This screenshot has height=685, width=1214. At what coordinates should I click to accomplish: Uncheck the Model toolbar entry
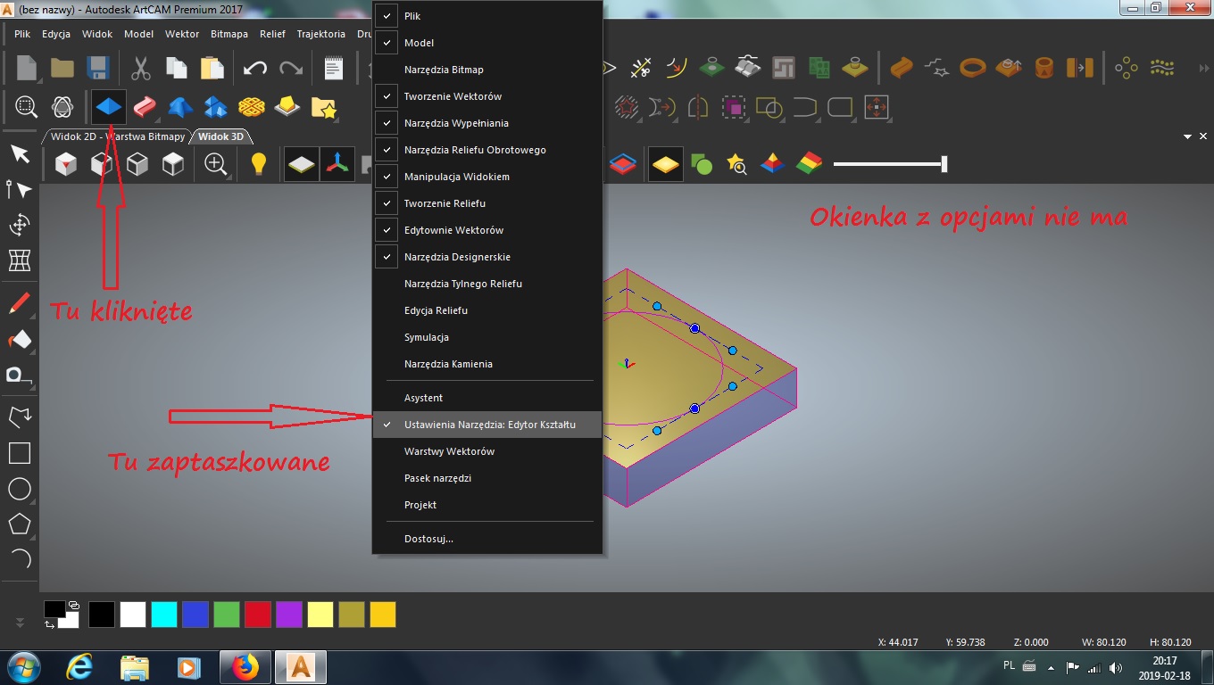[x=487, y=43]
